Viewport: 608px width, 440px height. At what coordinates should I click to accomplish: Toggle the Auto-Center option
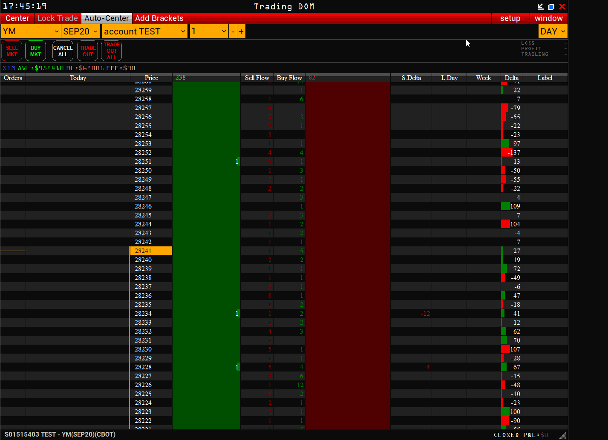click(x=107, y=18)
